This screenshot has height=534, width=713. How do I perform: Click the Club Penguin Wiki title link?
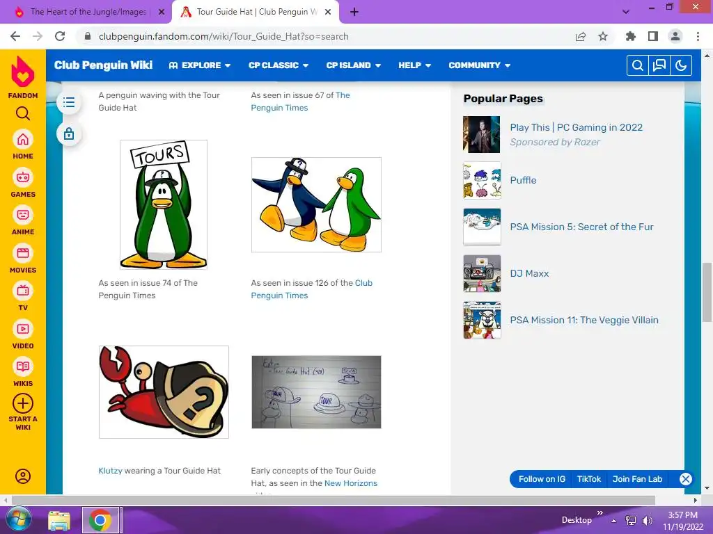coord(103,65)
